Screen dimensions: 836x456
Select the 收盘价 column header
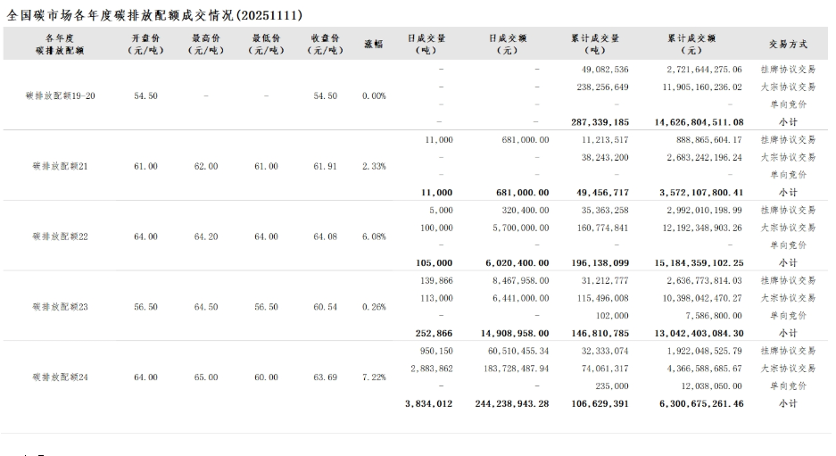(325, 44)
